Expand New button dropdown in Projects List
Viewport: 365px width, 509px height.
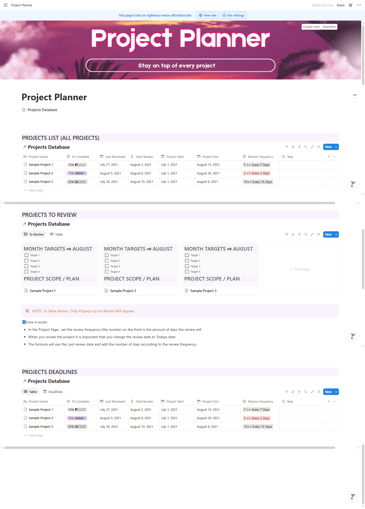click(336, 147)
